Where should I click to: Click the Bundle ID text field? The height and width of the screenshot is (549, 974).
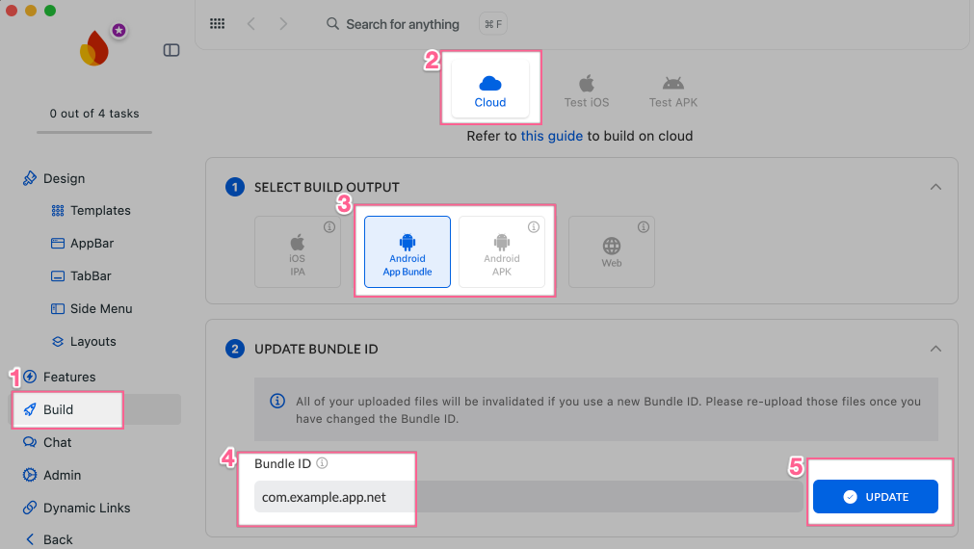click(x=520, y=497)
